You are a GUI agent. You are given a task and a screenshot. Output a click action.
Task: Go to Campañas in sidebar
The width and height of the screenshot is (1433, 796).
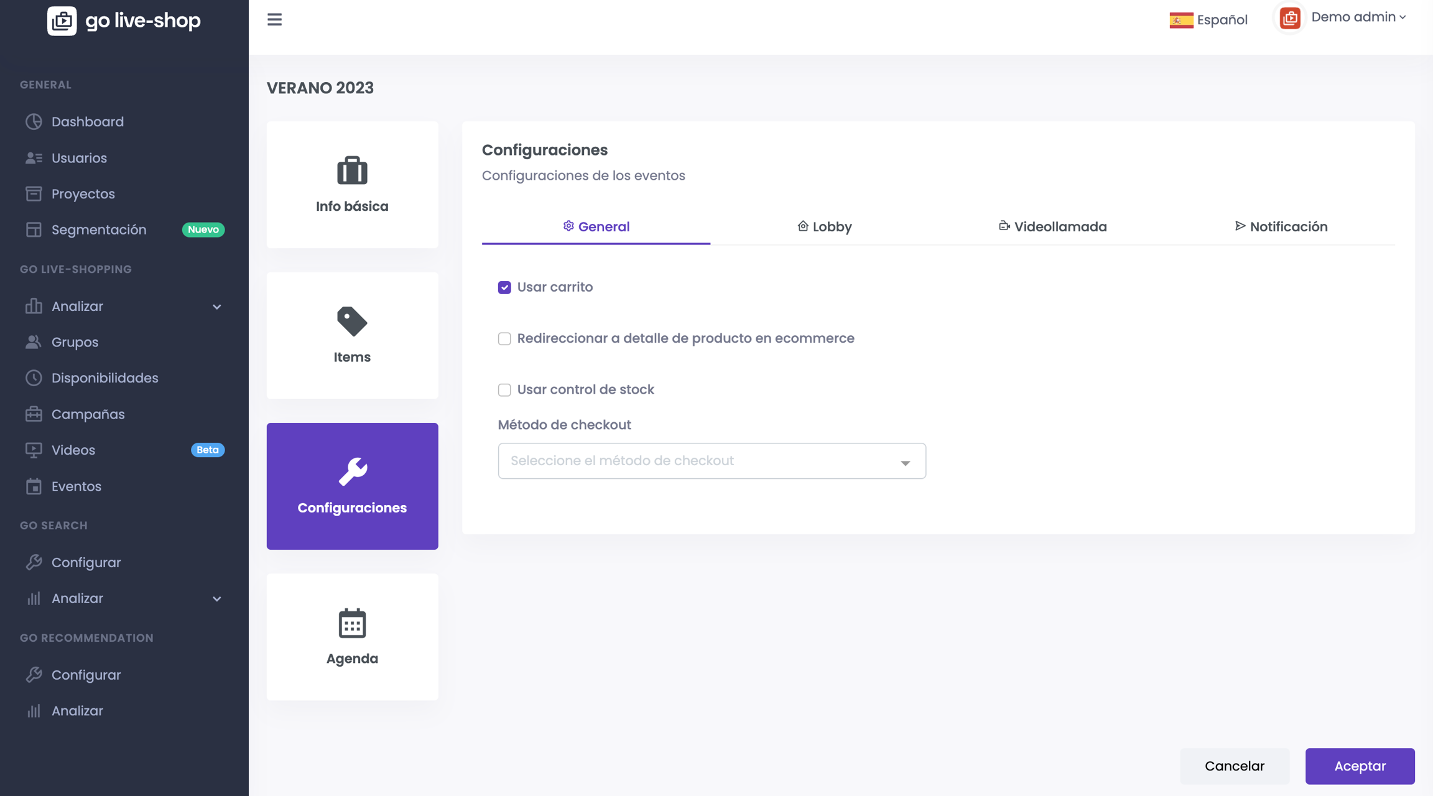[x=88, y=414]
